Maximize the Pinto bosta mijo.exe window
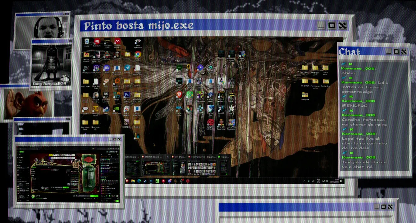The height and width of the screenshot is (223, 416). [331, 25]
